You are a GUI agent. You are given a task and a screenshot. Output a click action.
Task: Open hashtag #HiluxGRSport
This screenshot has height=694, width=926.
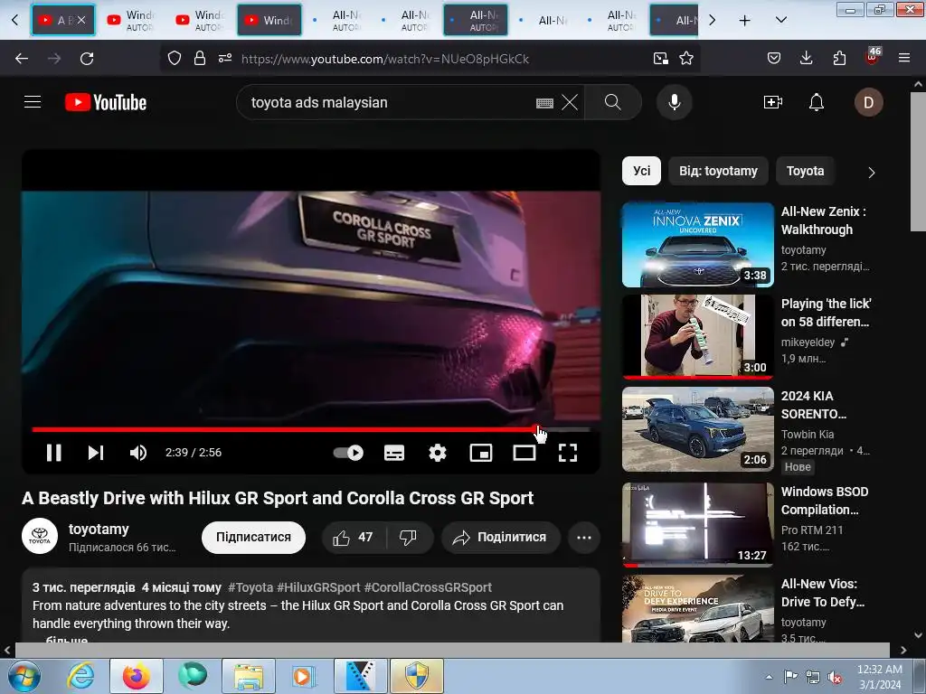pos(318,587)
